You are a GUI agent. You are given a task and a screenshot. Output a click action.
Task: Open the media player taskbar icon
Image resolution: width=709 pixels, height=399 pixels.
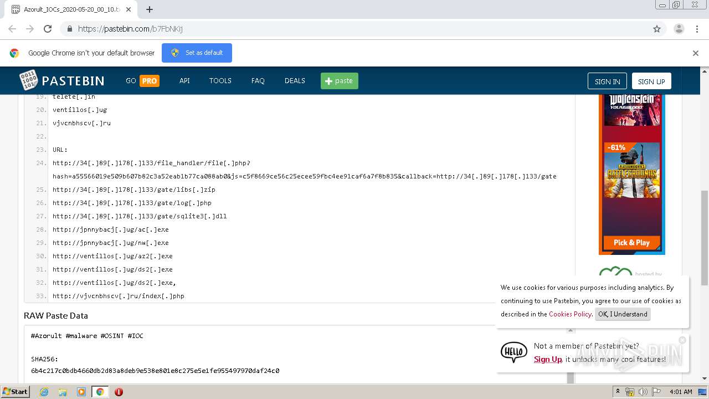click(81, 392)
